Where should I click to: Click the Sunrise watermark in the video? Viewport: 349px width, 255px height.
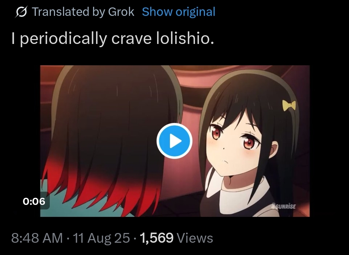click(x=284, y=206)
